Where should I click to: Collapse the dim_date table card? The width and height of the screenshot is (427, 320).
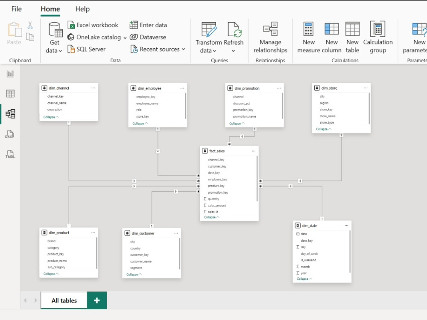pos(304,279)
